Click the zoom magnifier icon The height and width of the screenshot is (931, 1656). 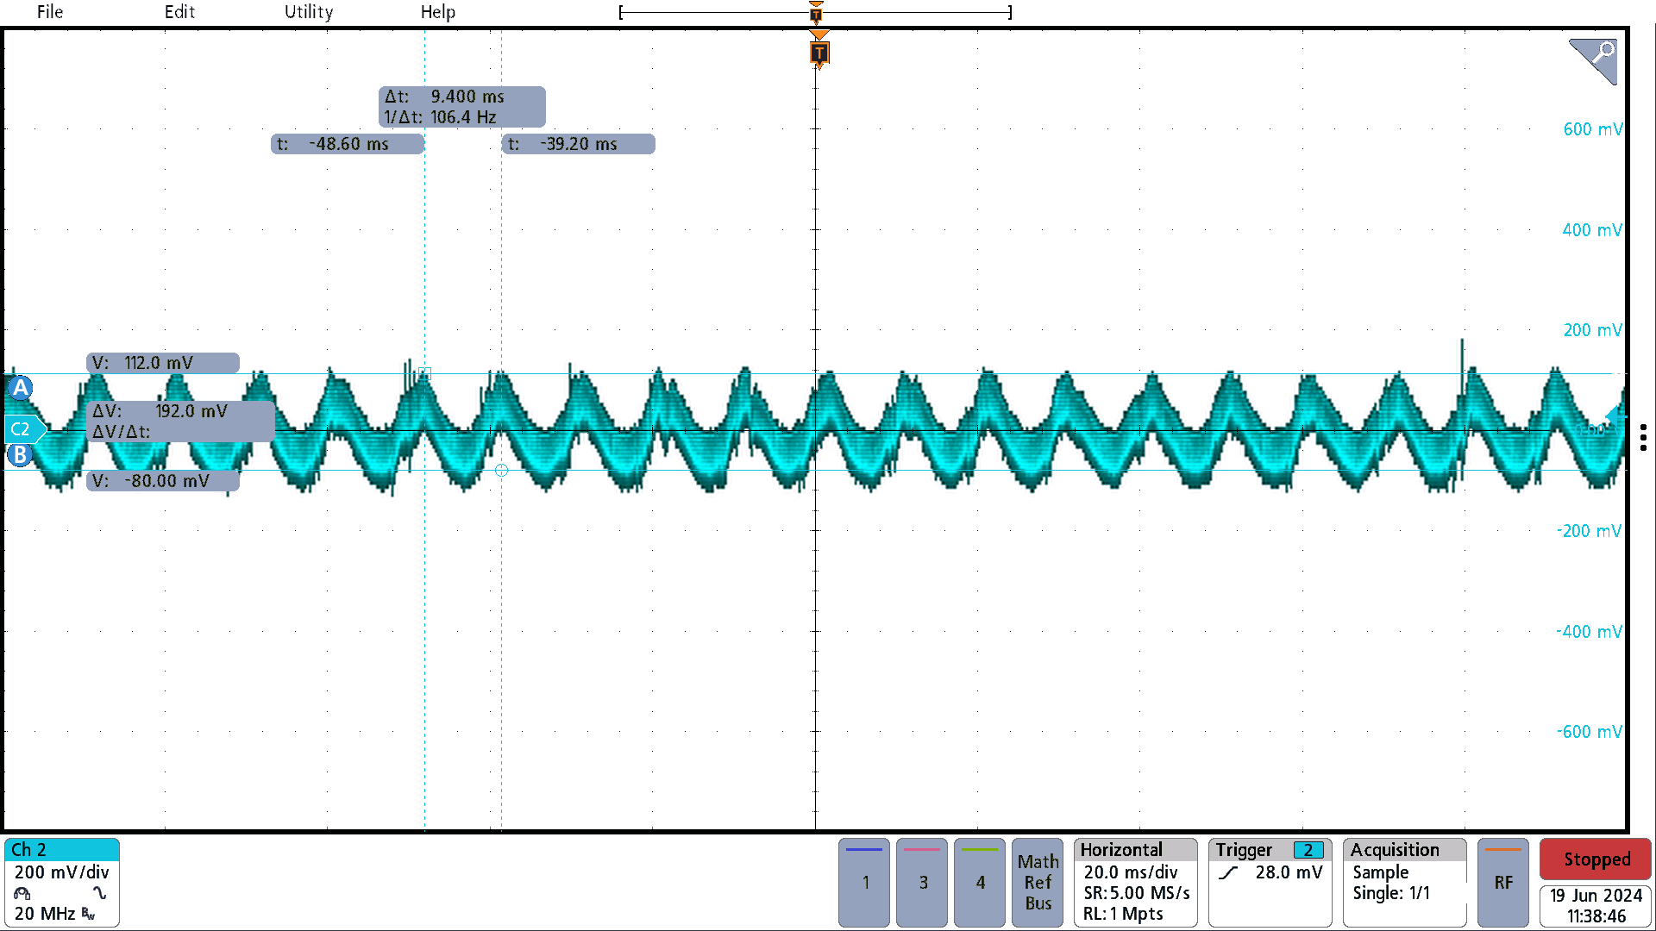[1593, 60]
